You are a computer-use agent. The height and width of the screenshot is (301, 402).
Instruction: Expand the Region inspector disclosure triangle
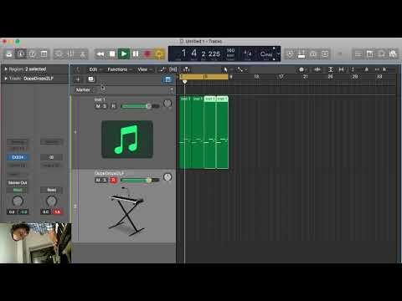[6, 69]
